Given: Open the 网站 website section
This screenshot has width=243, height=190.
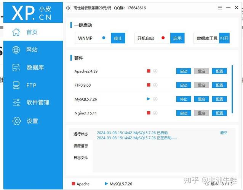Looking at the screenshot, I should pos(33,50).
